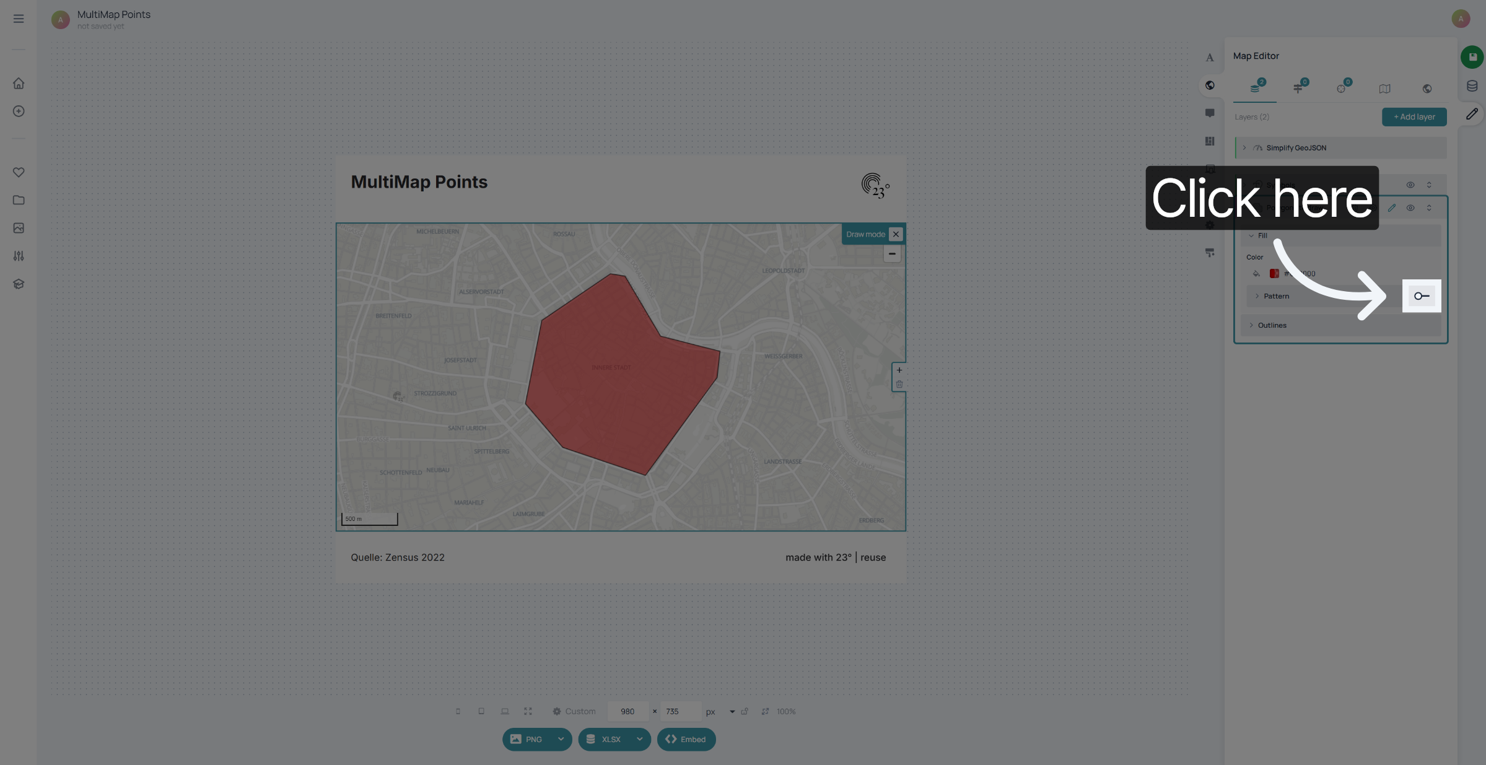Viewport: 1486px width, 765px height.
Task: Open the graduation cap learning icon
Action: coord(19,284)
